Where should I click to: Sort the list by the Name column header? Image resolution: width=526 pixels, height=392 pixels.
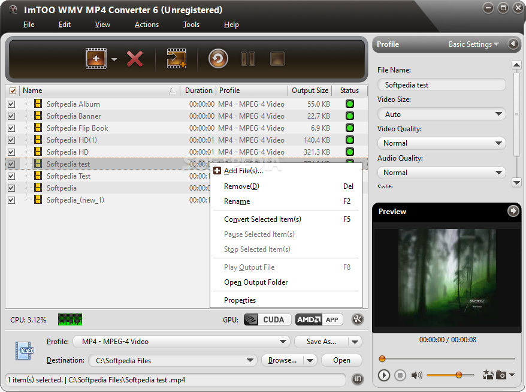pos(99,91)
